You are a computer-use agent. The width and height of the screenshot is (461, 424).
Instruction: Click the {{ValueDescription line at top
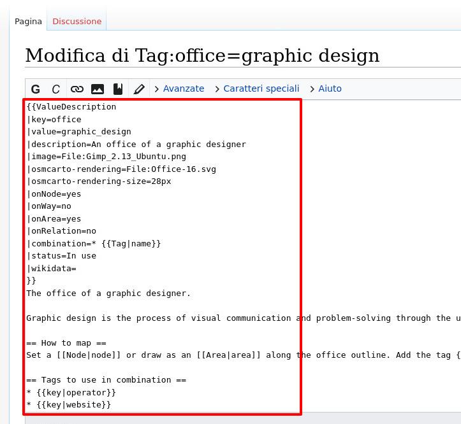point(71,107)
